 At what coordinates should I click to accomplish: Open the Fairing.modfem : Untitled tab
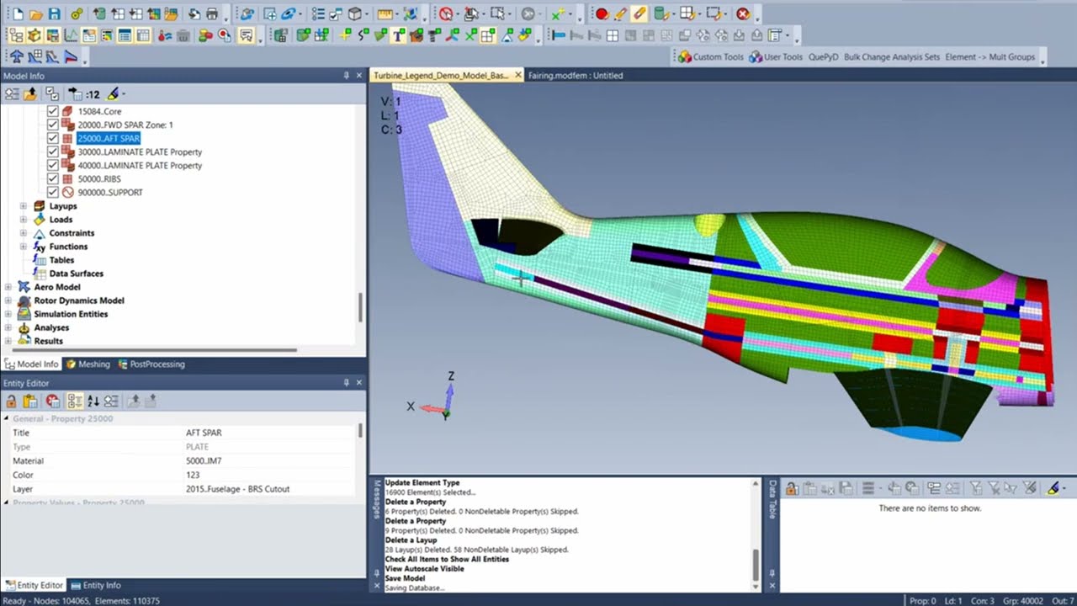[576, 76]
